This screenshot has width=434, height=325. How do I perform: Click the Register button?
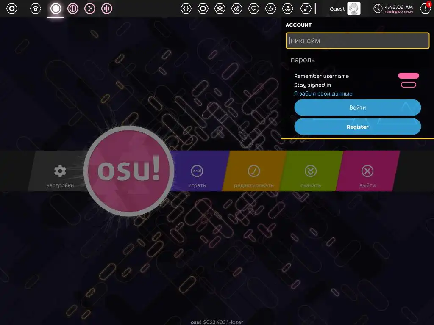[358, 127]
